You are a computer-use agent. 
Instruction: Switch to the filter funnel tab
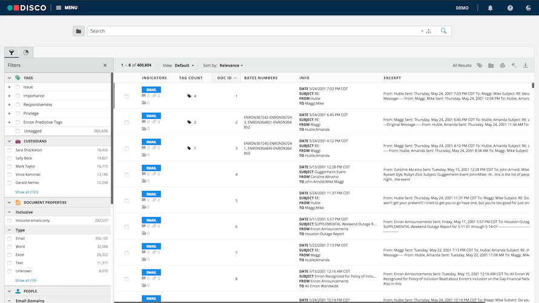coord(12,53)
